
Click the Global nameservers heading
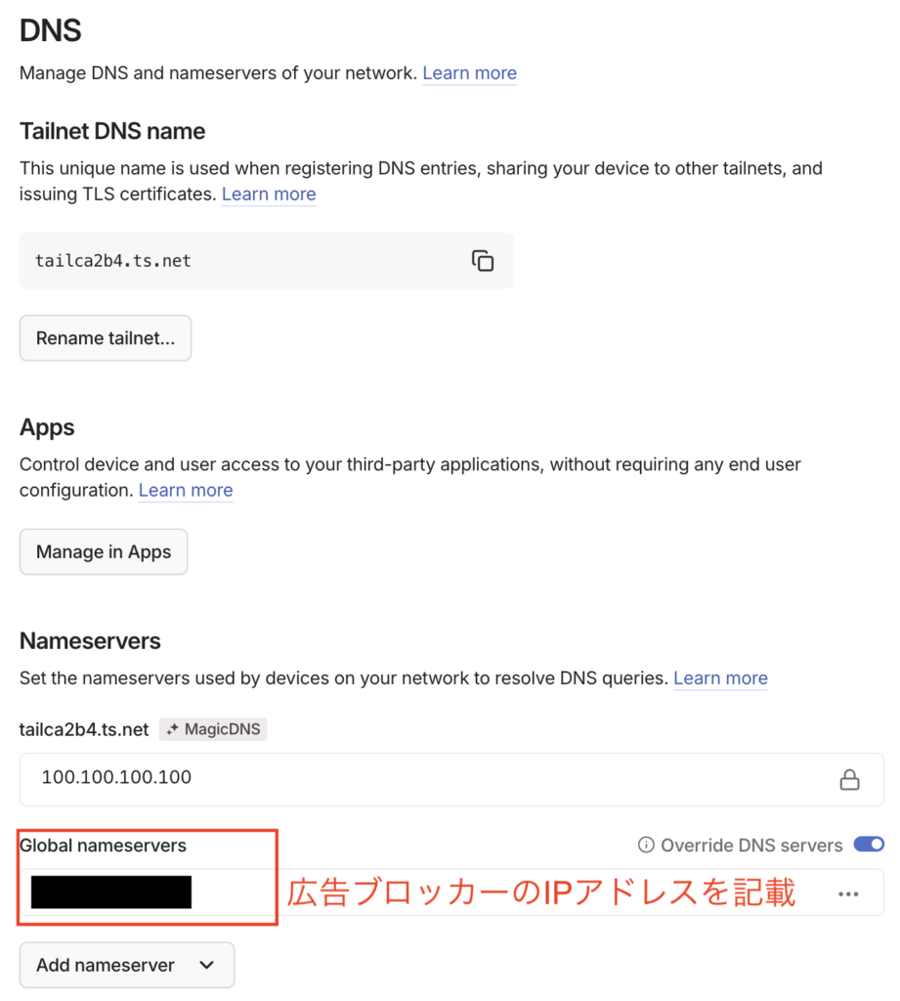coord(103,845)
